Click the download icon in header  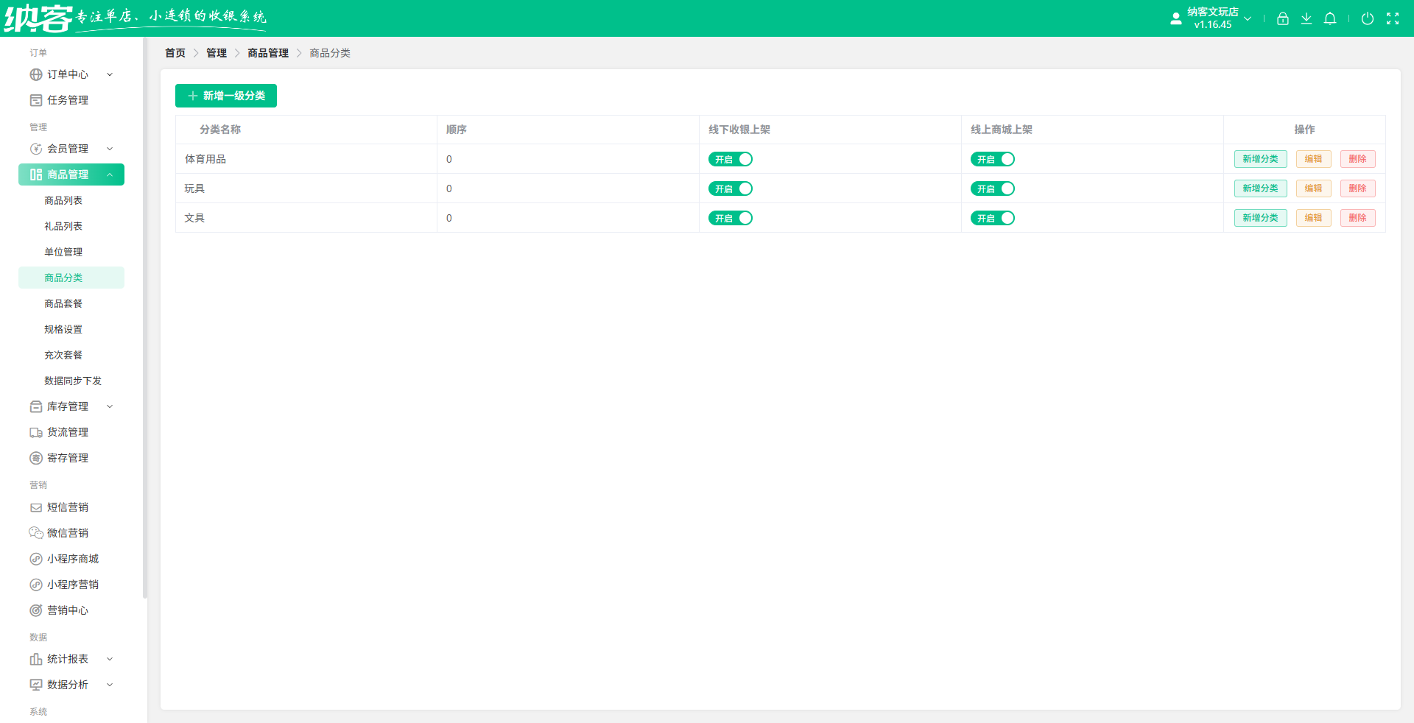pos(1306,18)
